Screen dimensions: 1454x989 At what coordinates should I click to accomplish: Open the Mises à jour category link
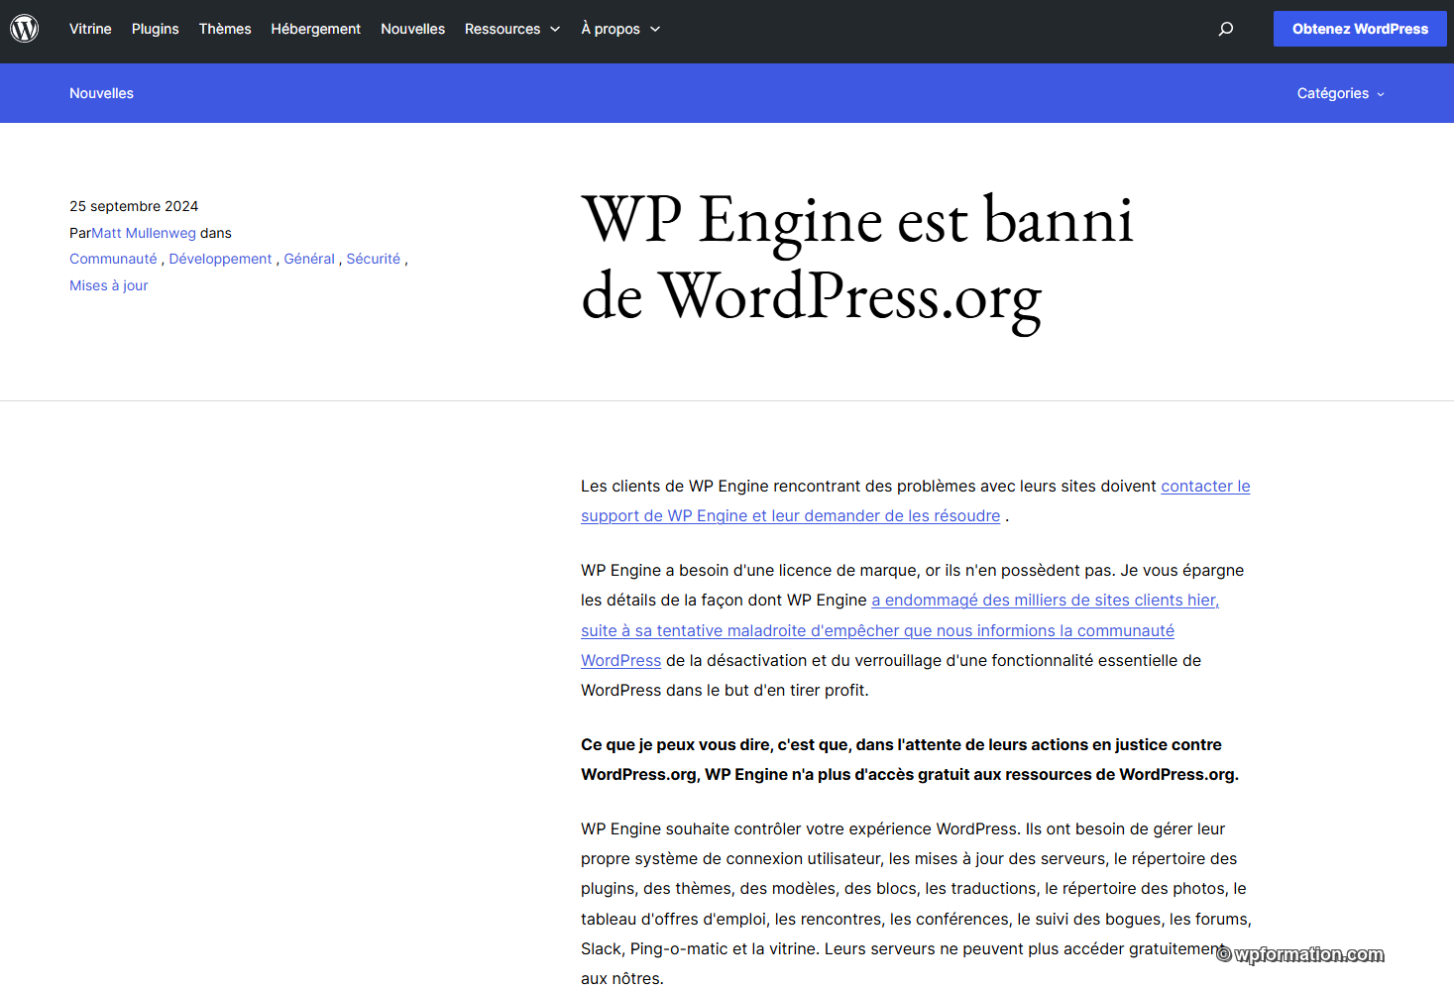(109, 285)
